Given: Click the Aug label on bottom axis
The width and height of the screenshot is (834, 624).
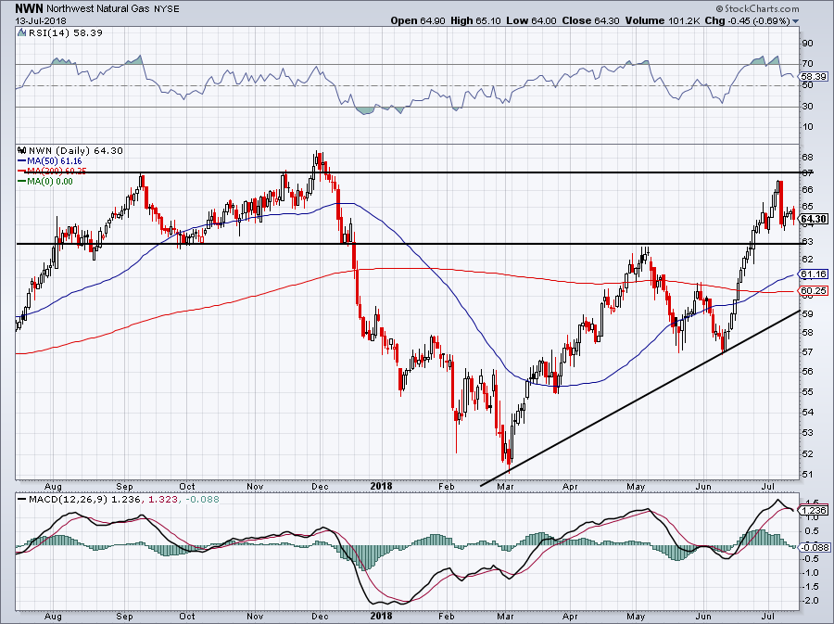Looking at the screenshot, I should (x=53, y=616).
